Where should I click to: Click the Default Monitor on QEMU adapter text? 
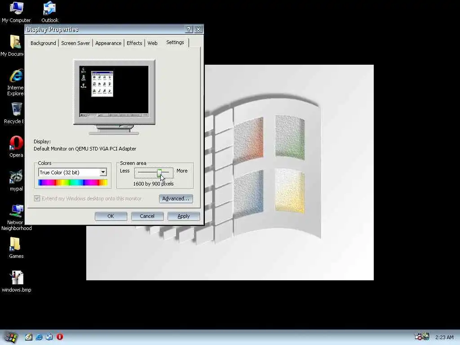[85, 149]
